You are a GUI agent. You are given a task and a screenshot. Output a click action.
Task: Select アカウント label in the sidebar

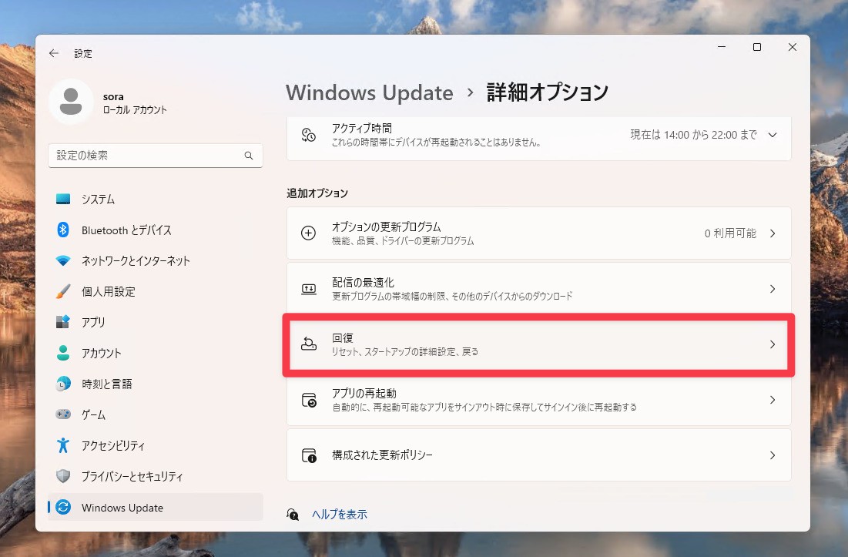(101, 353)
